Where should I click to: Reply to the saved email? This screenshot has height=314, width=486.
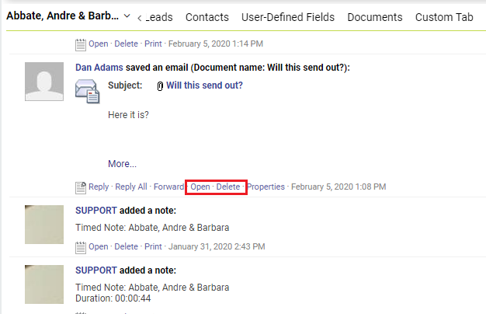(99, 187)
